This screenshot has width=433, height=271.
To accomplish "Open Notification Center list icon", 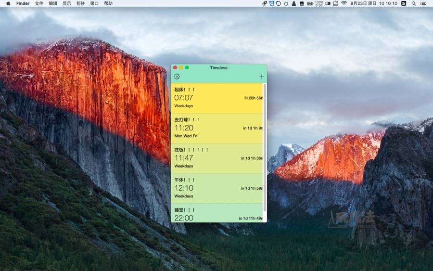I will click(423, 3).
